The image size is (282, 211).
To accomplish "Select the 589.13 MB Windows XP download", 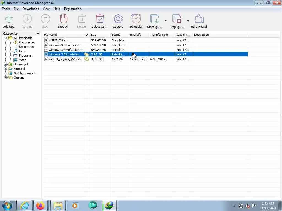I will (145, 45).
